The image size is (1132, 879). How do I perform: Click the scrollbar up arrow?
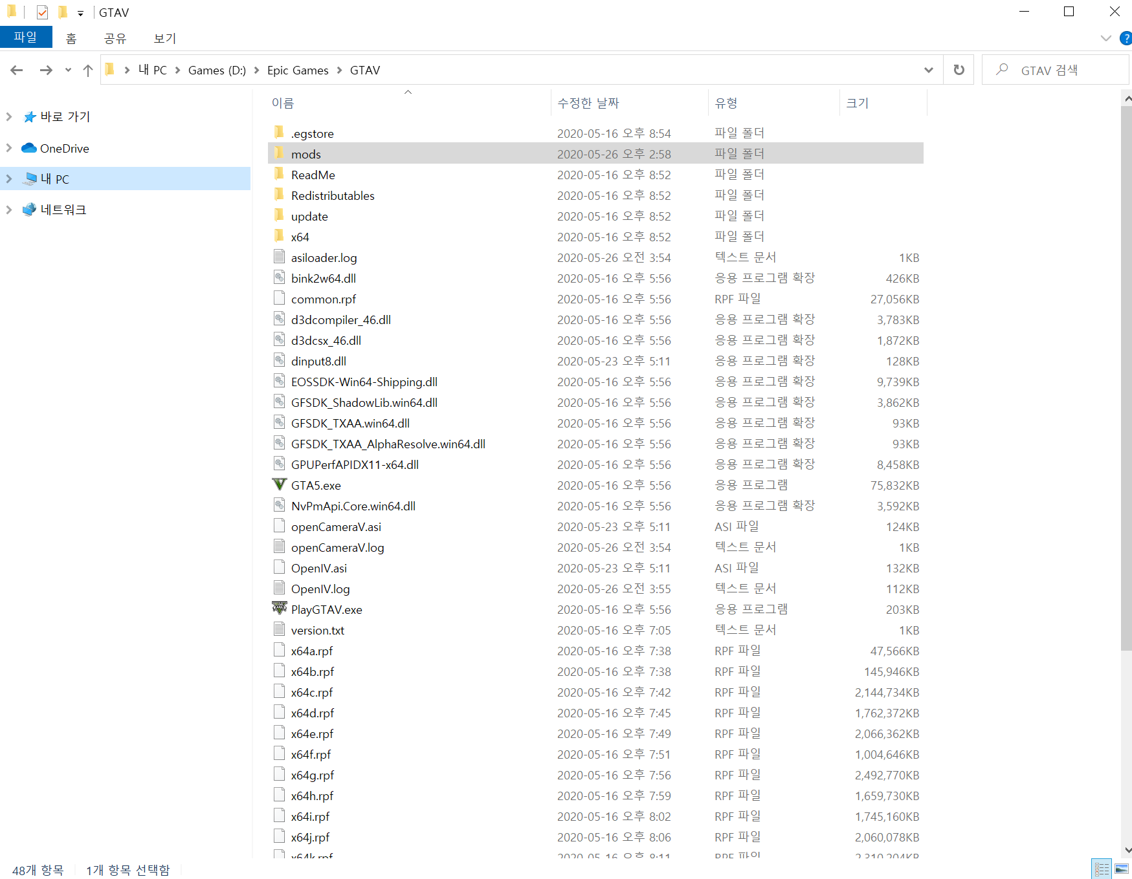tap(1127, 99)
